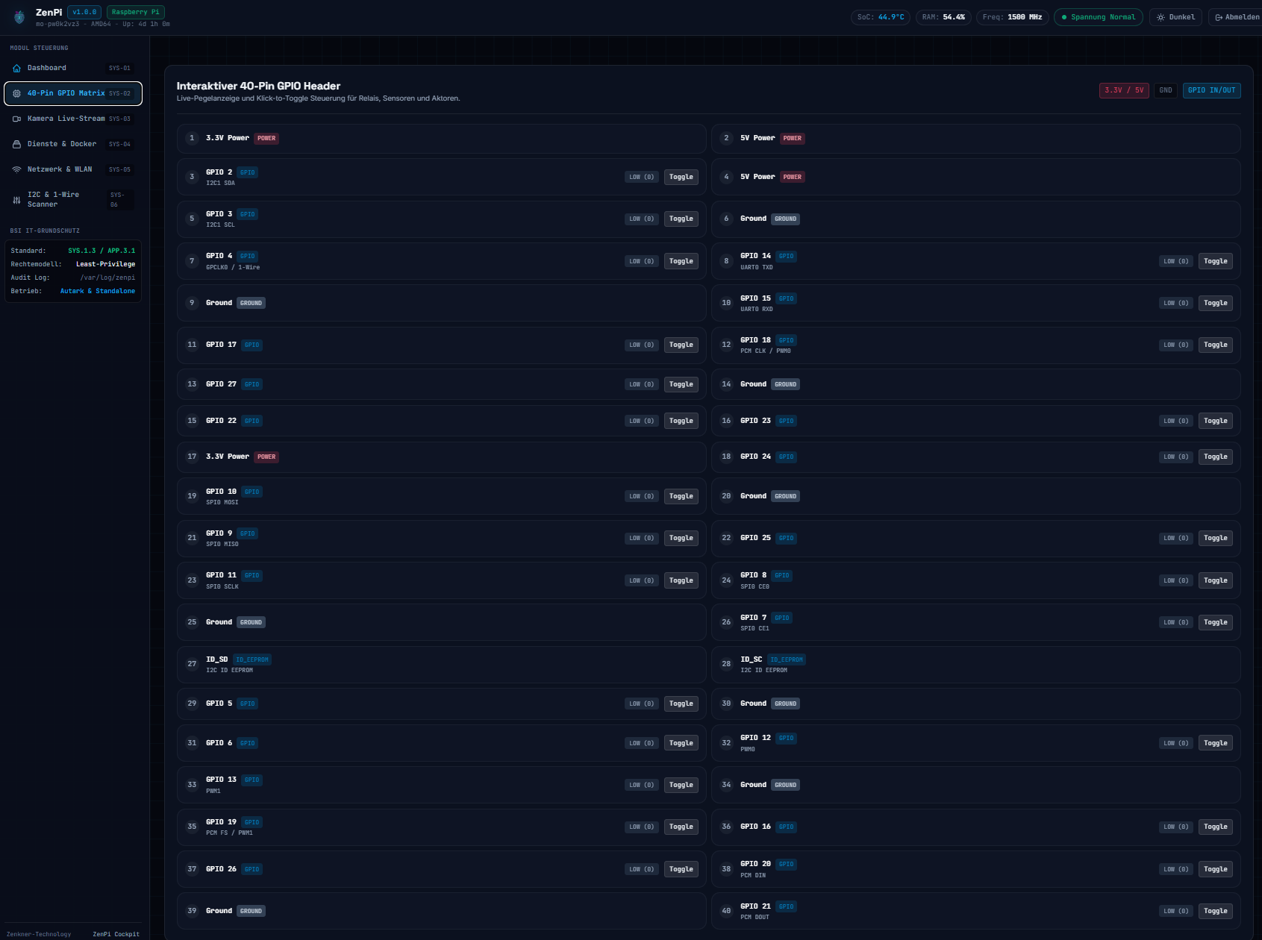Click the I2C & 1-Wire Scanner icon
The height and width of the screenshot is (940, 1262).
(x=16, y=200)
